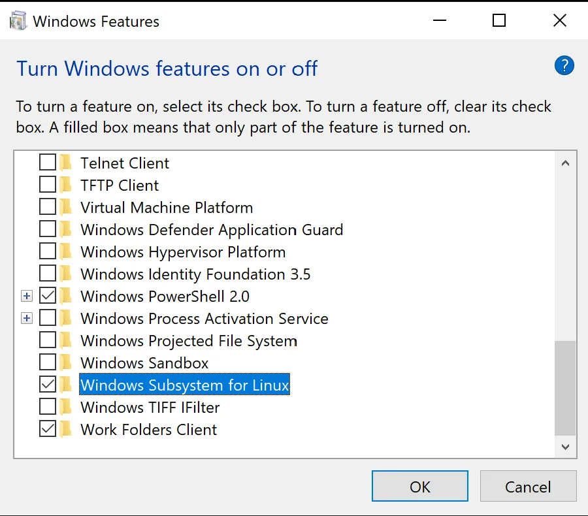Select the Windows Projected File System label
Viewport: 588px width, 516px height.
(x=189, y=341)
